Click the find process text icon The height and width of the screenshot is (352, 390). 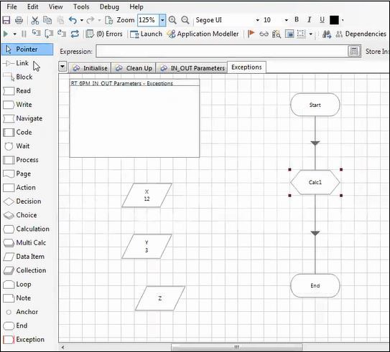(x=277, y=34)
